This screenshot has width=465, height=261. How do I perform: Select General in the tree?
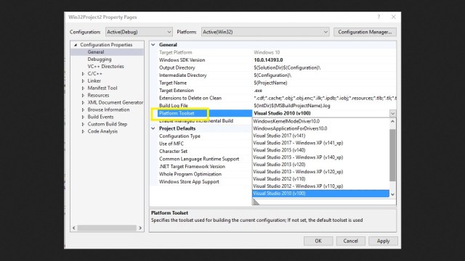(x=96, y=52)
